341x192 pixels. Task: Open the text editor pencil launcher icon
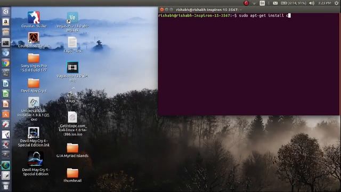6,175
